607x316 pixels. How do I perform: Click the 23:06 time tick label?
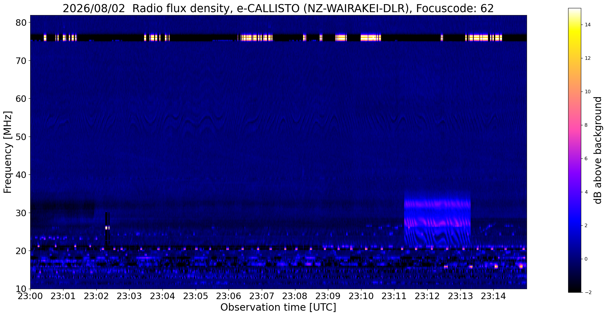click(x=229, y=296)
